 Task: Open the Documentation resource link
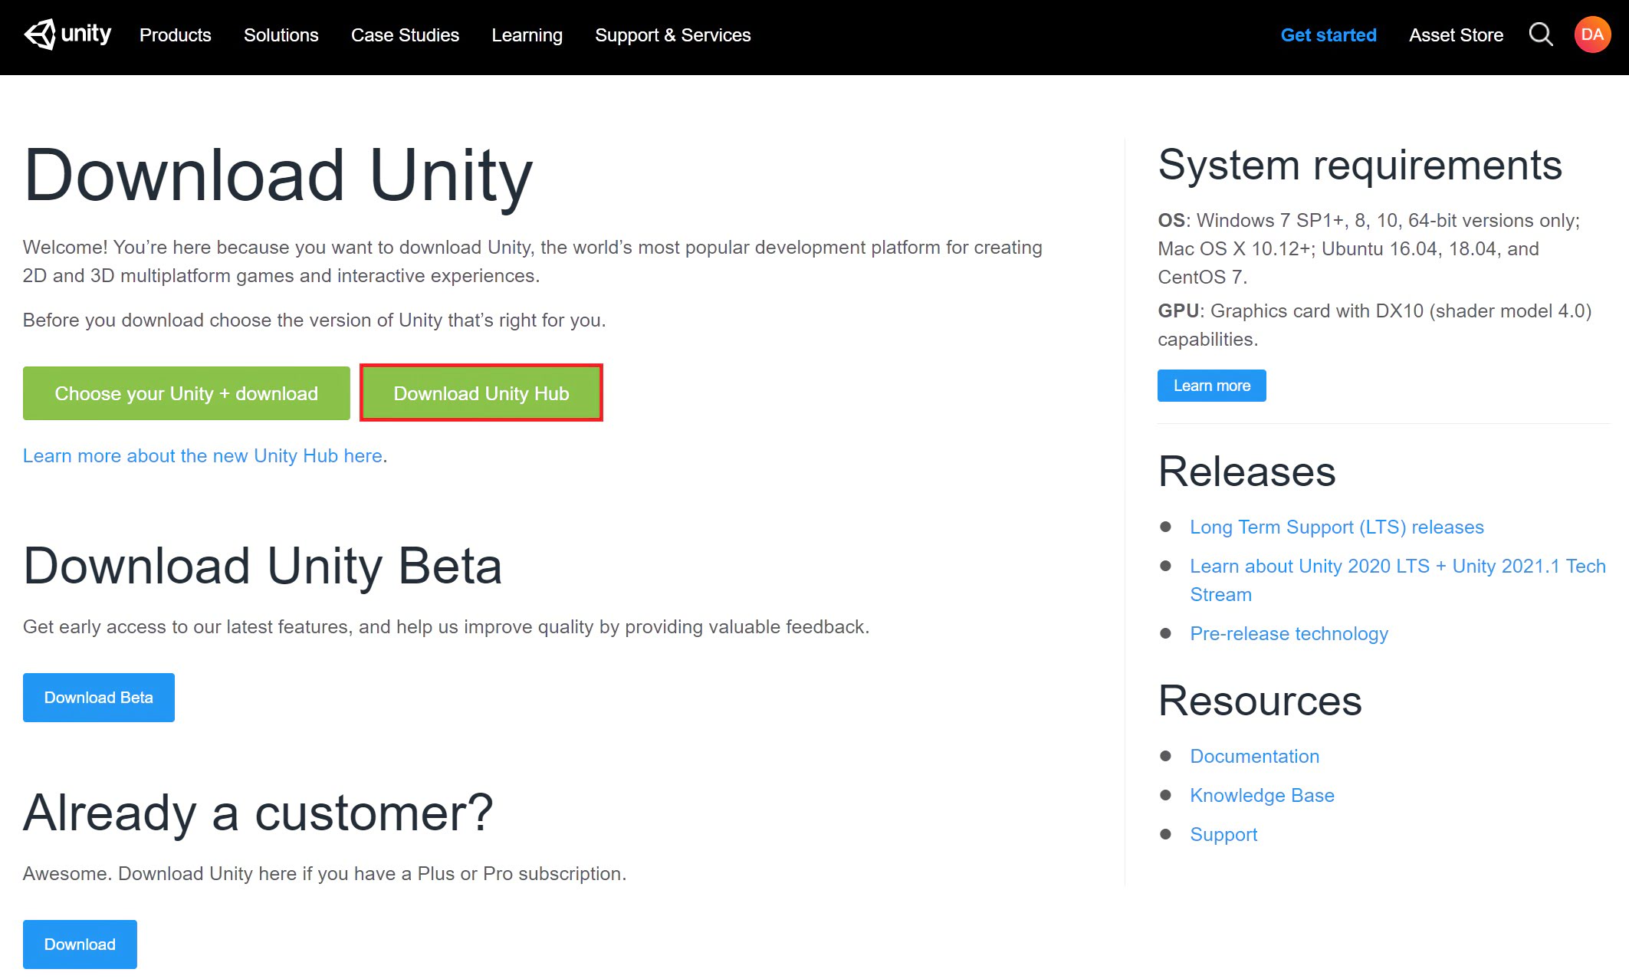pyautogui.click(x=1254, y=757)
